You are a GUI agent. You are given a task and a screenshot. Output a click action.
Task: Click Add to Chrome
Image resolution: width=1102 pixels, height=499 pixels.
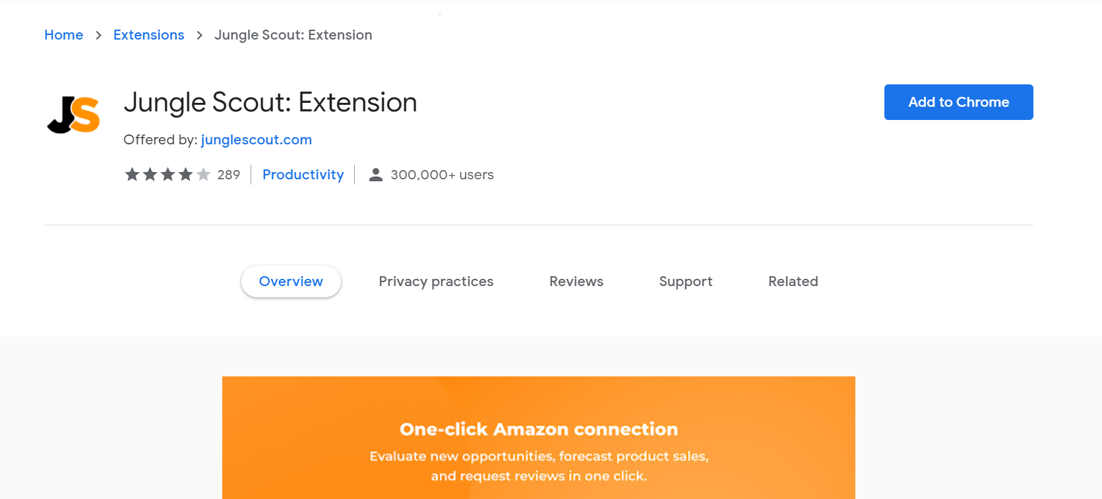point(958,102)
